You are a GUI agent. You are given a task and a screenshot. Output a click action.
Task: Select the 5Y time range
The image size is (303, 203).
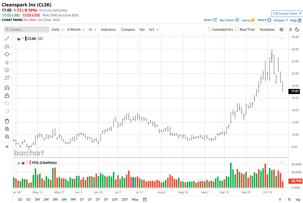click(x=106, y=199)
